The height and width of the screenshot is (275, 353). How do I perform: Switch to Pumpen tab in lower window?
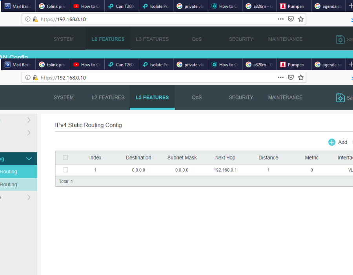click(294, 64)
